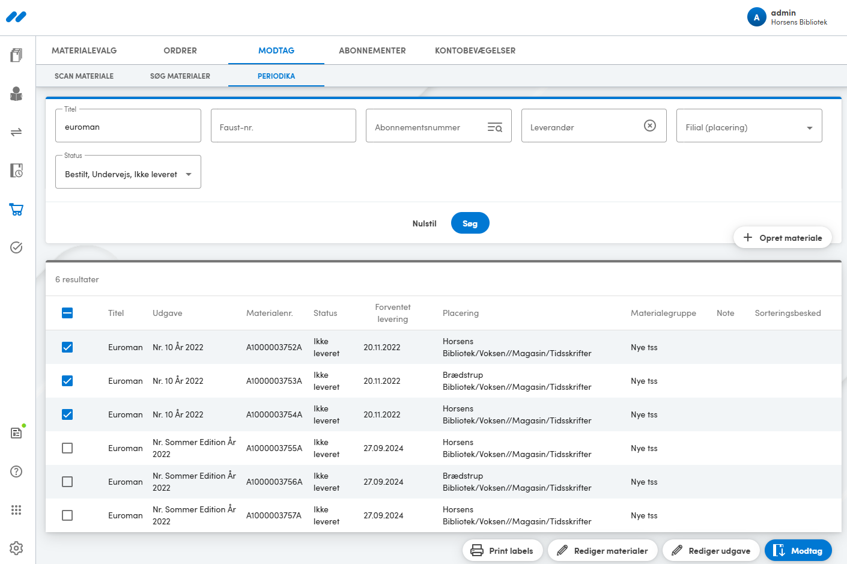Expand the Filial (placering) dropdown
This screenshot has height=564, width=847.
[749, 126]
